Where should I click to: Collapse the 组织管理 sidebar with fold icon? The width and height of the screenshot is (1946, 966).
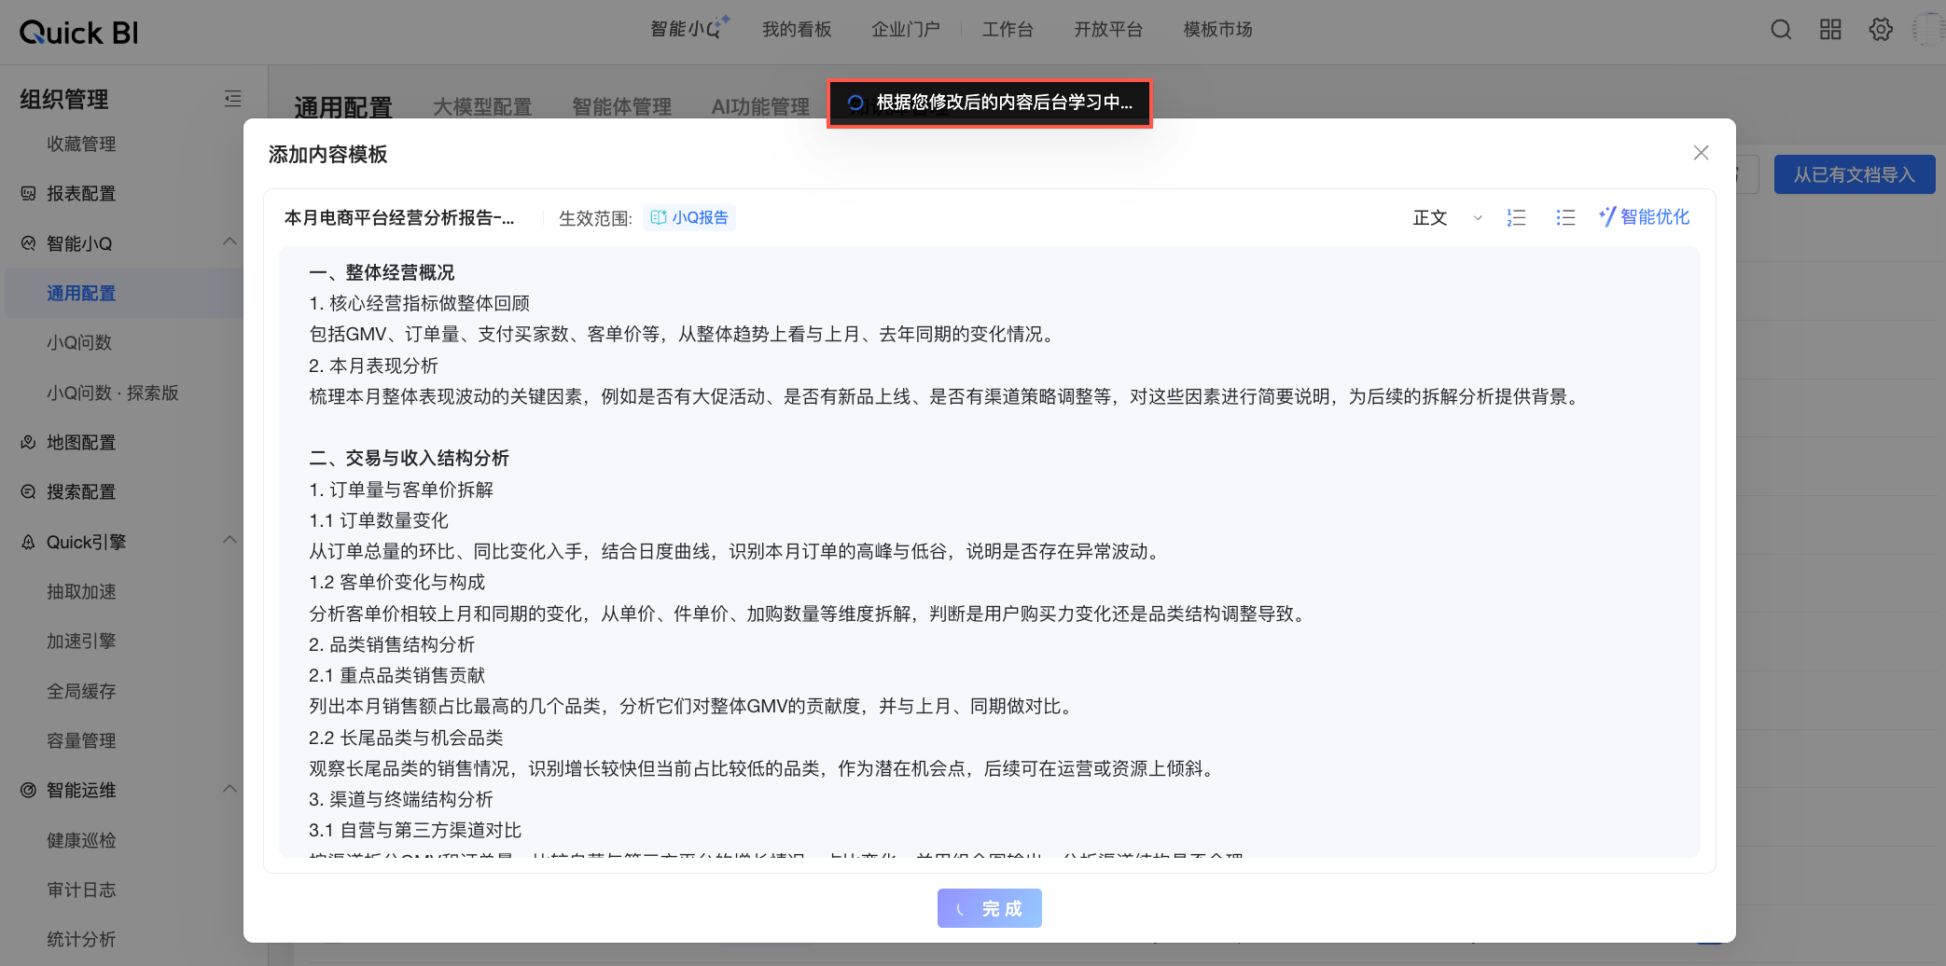(x=232, y=99)
